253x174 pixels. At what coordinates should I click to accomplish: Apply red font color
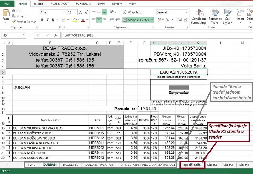coord(83,20)
